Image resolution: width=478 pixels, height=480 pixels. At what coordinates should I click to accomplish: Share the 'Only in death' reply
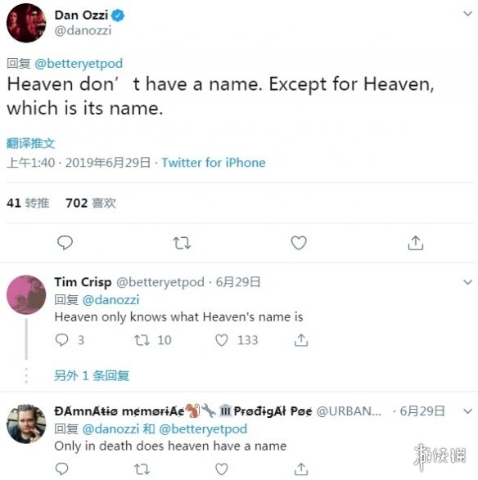click(301, 469)
